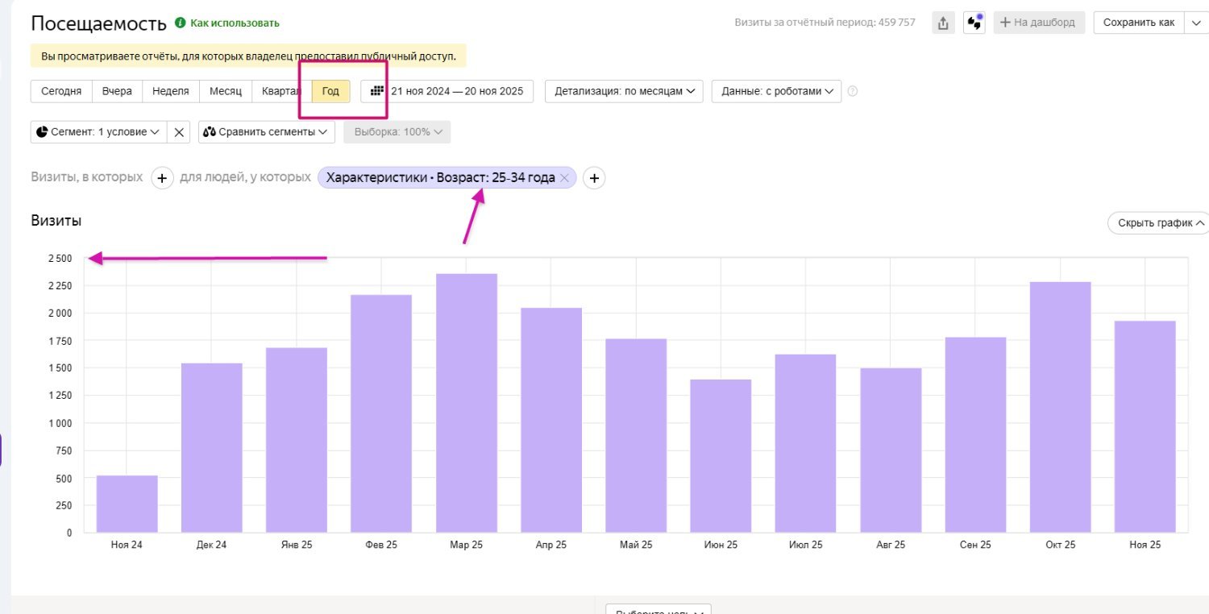Viewport: 1209px width, 614px height.
Task: Click the green info icon by Как использовать
Action: [181, 23]
